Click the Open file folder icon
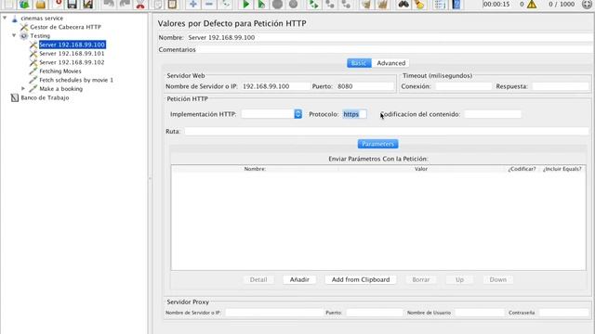 point(40,4)
